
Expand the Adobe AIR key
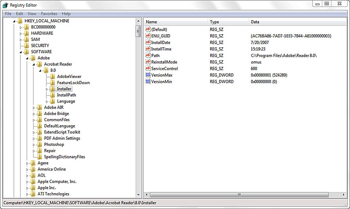(x=34, y=108)
